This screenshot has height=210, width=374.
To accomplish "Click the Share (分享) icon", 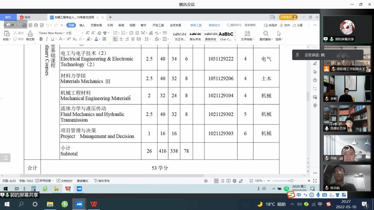I will click(x=298, y=25).
